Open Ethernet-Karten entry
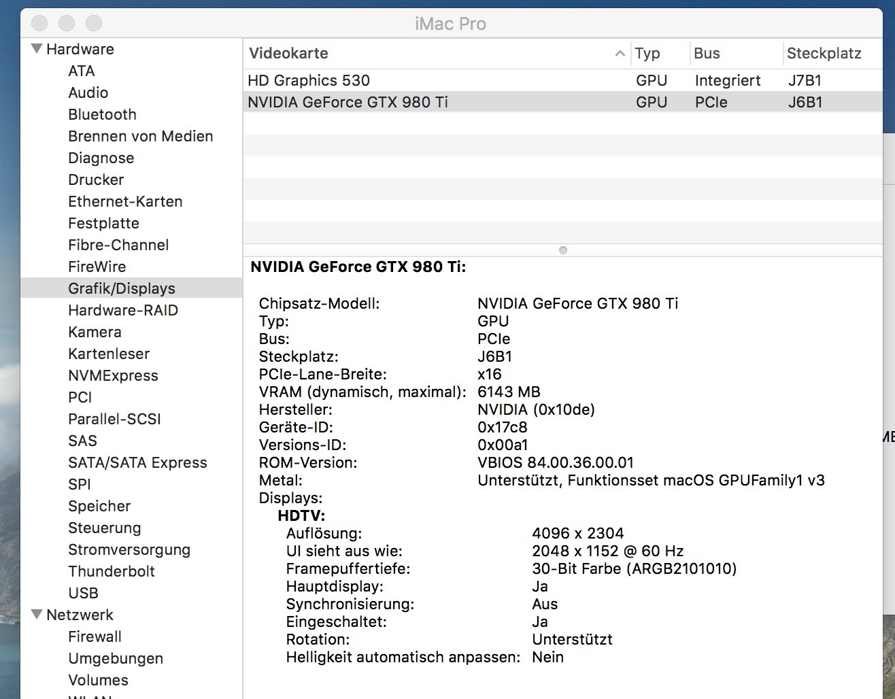The height and width of the screenshot is (699, 895). pyautogui.click(x=125, y=201)
